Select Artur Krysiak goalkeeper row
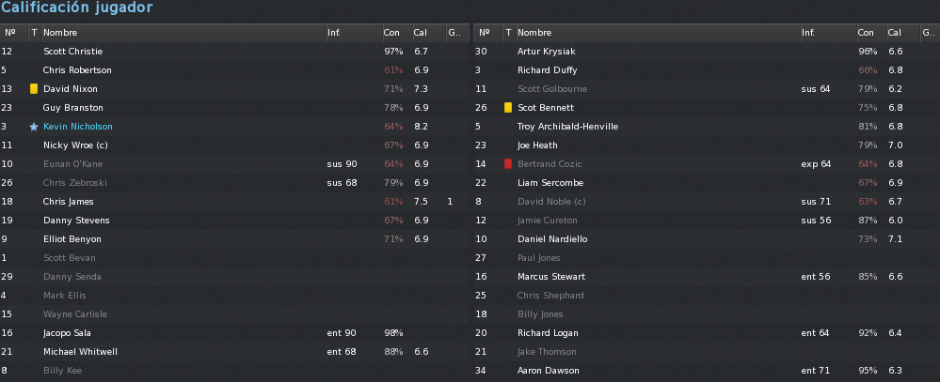Viewport: 940px width, 382px height. coord(705,52)
